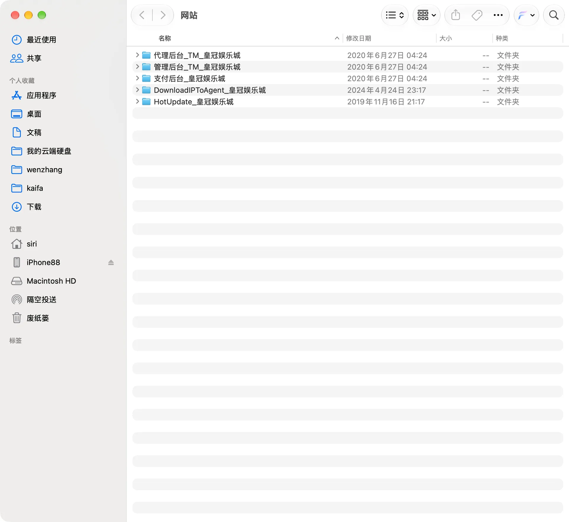Select the 代理后台_TM_皇冠娱乐城 folder icon

click(x=146, y=55)
